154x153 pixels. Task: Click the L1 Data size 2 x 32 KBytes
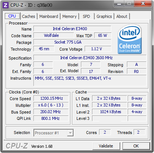point(109,98)
